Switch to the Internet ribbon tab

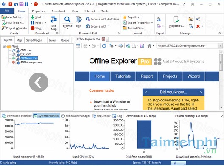(x=90, y=11)
